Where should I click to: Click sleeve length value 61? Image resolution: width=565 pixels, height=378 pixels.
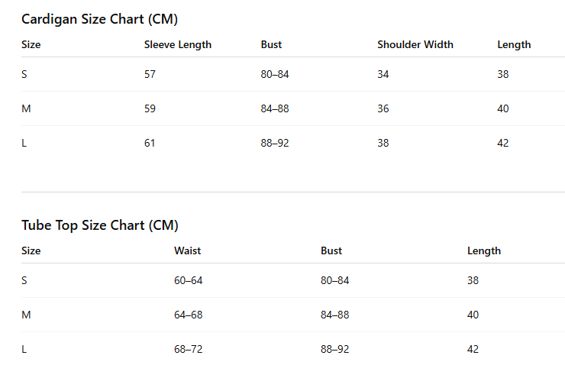(x=150, y=143)
